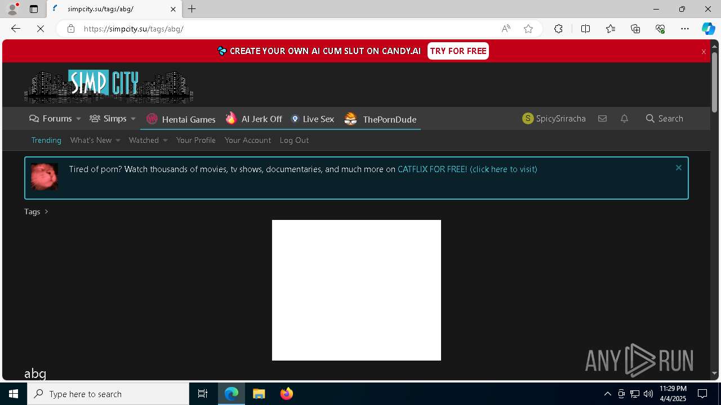Image resolution: width=721 pixels, height=405 pixels.
Task: Click taskbar search box
Action: [108, 394]
